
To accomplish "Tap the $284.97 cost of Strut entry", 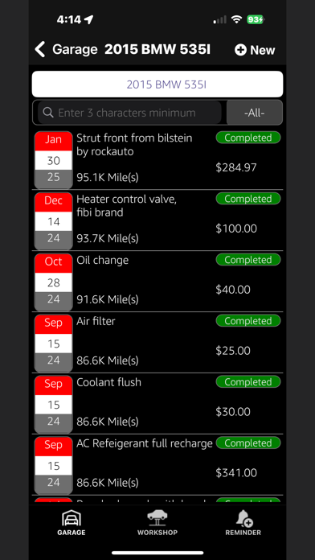I will (x=236, y=167).
